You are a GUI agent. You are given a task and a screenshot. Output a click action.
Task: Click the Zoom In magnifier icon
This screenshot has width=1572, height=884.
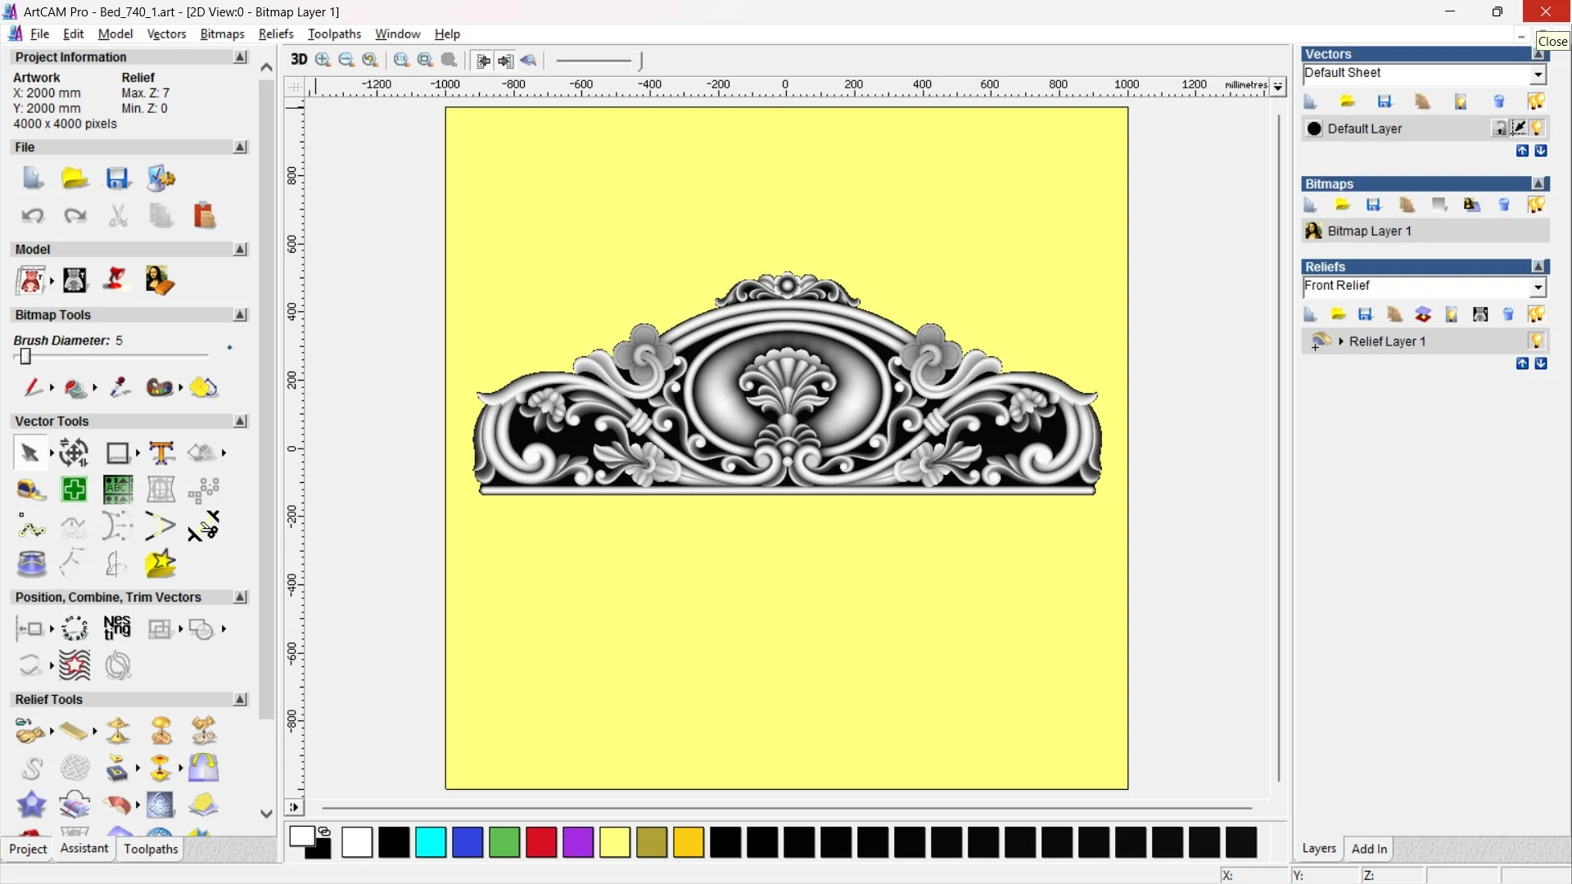(323, 60)
